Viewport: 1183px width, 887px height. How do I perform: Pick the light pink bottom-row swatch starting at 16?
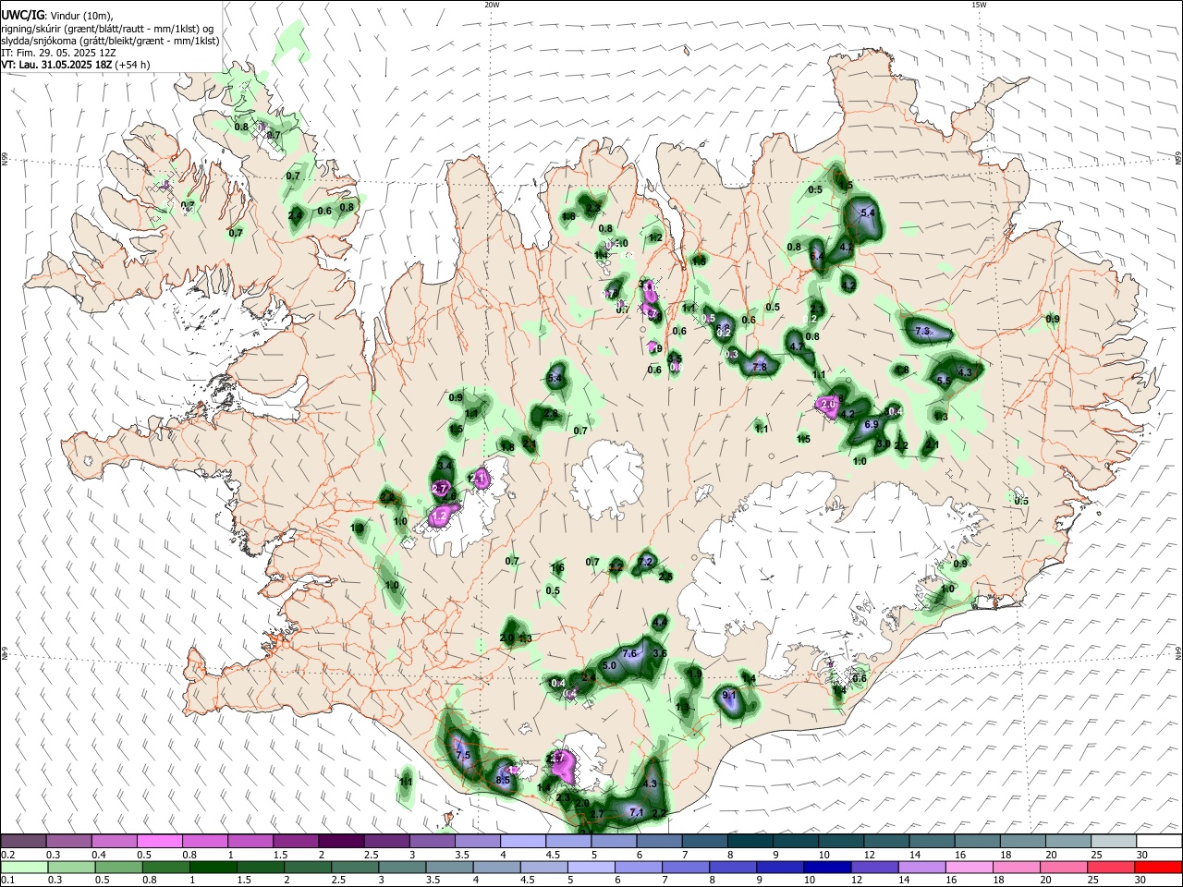(x=970, y=868)
